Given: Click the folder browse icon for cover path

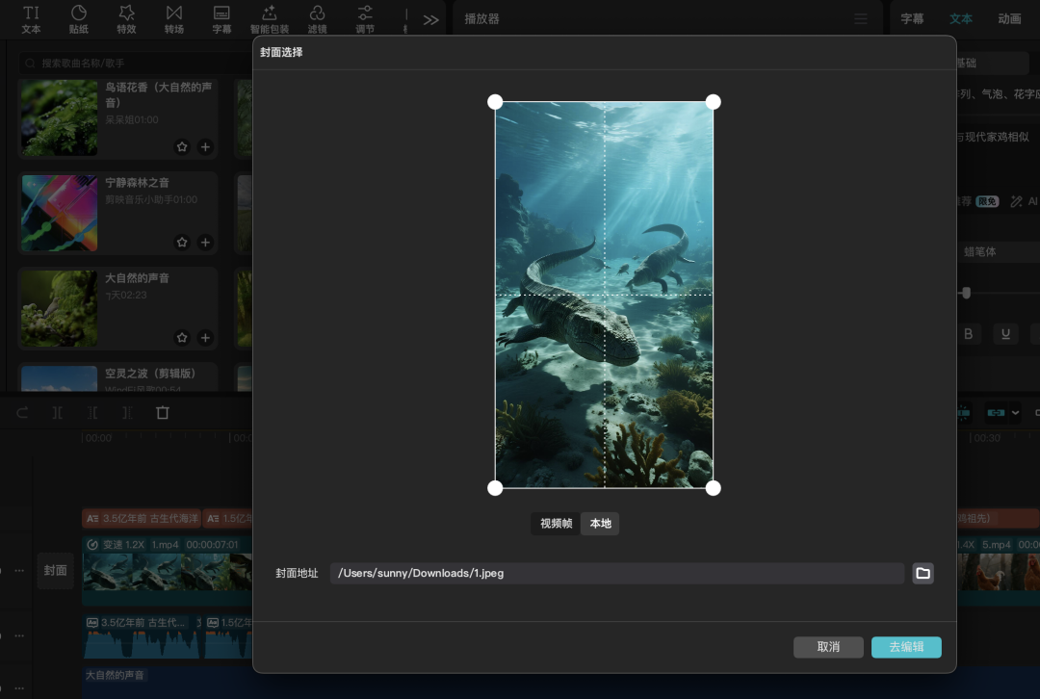Looking at the screenshot, I should pyautogui.click(x=923, y=573).
